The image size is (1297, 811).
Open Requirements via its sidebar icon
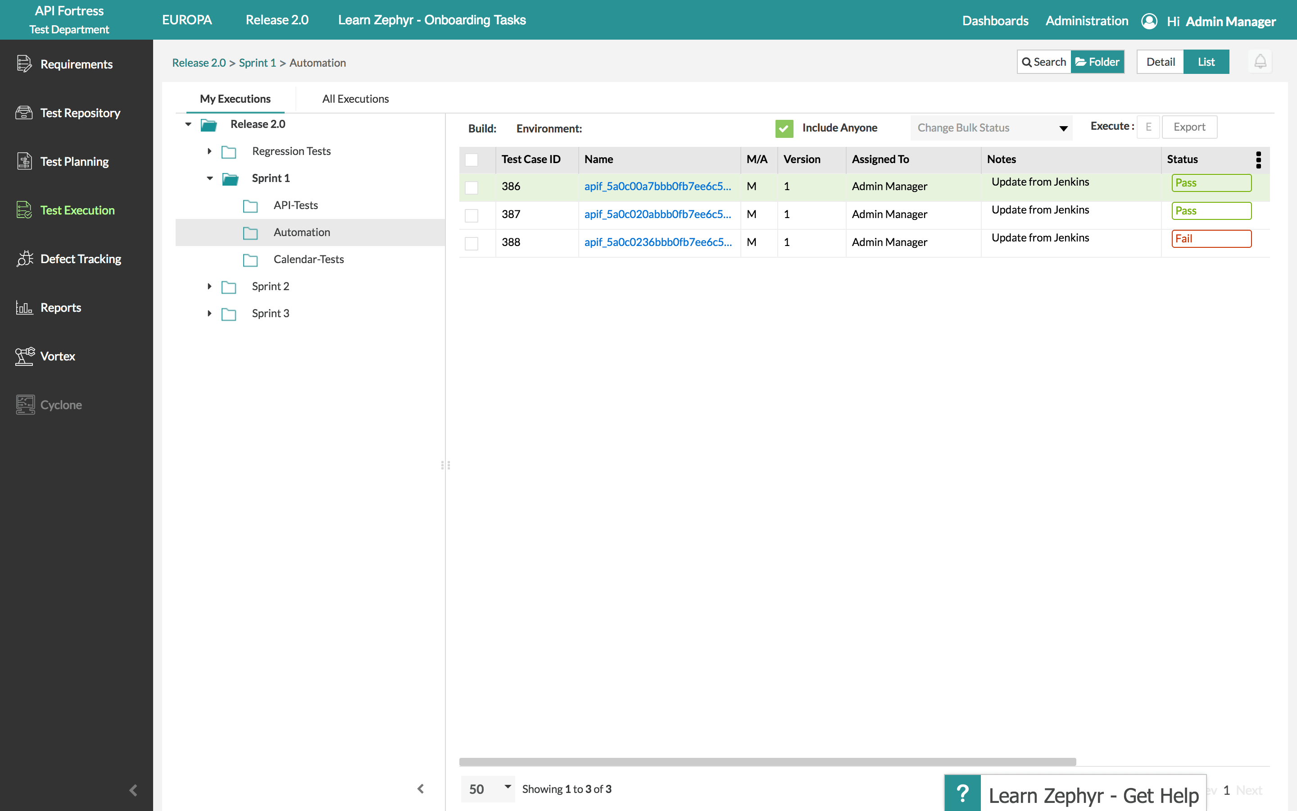coord(23,64)
